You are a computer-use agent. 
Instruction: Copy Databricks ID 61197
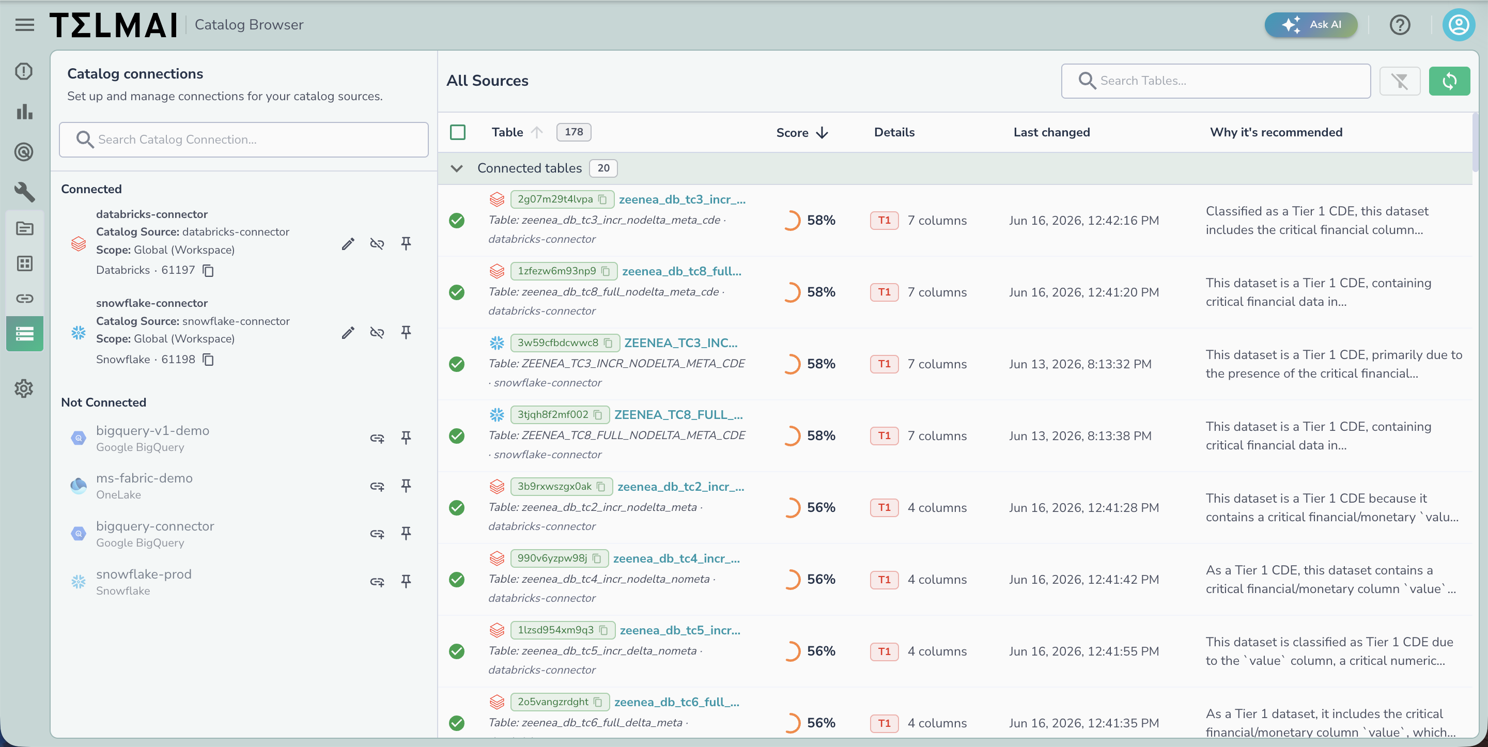[x=209, y=270]
